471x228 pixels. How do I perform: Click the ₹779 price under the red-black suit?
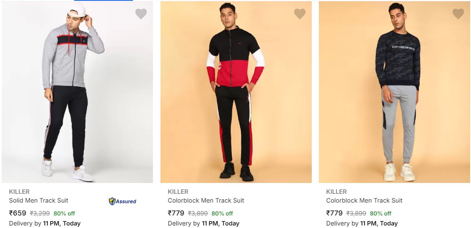click(176, 213)
